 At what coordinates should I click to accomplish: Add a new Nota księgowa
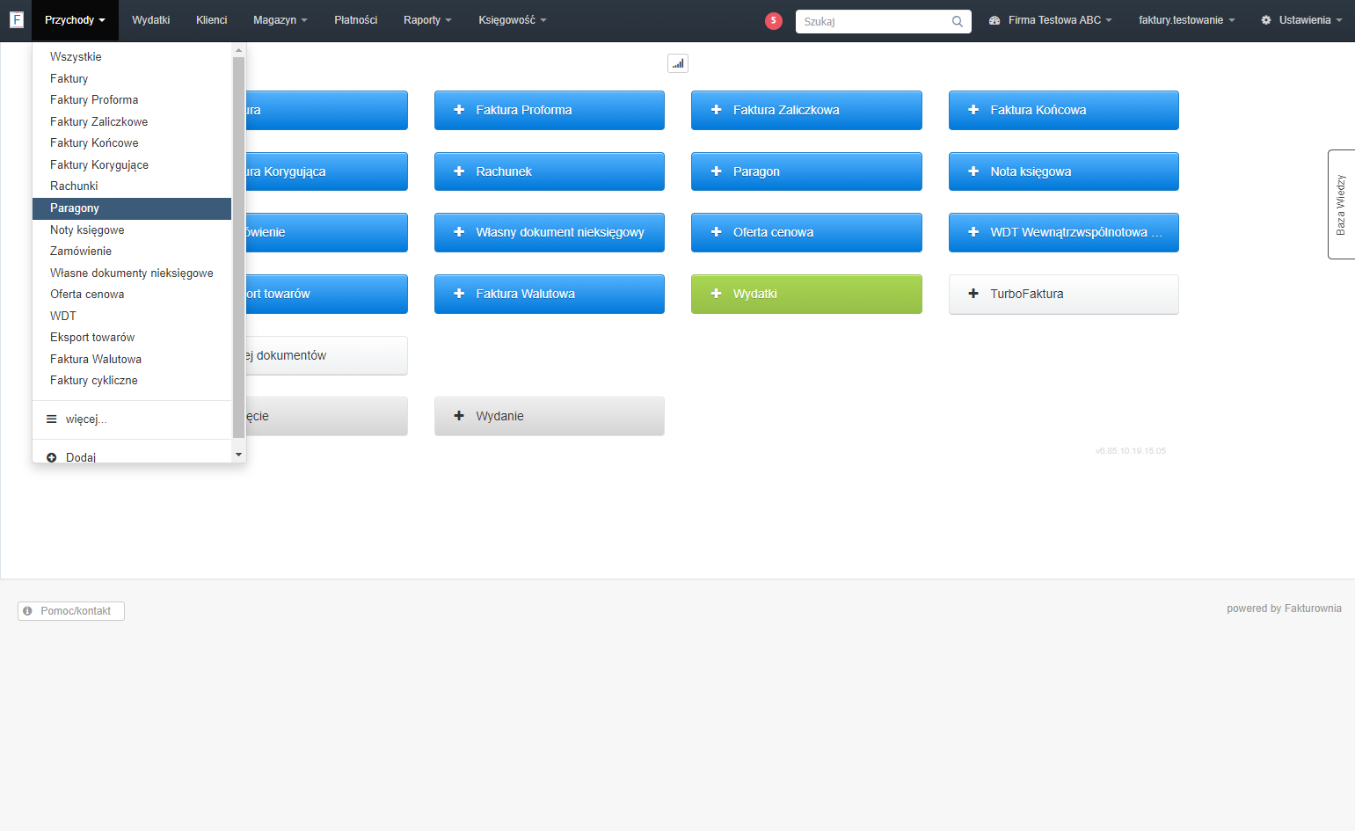(x=1064, y=171)
